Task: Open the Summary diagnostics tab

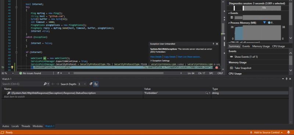Action: point(234,46)
